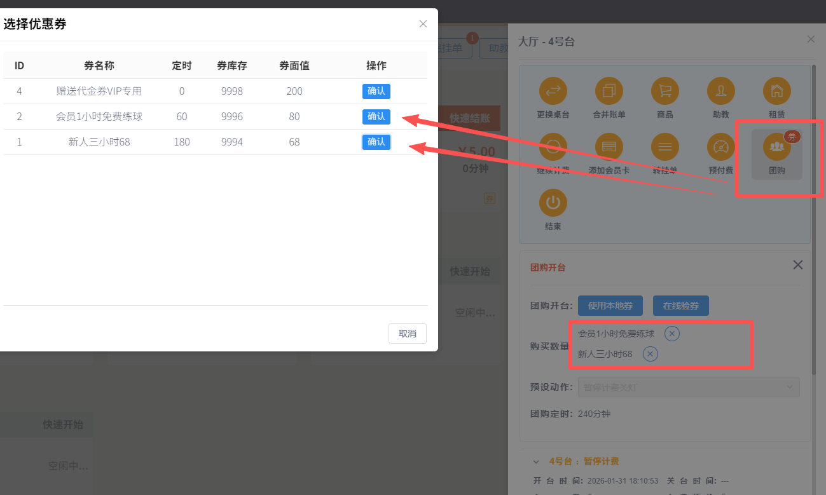Open the 预设动作 preset action dropdown
This screenshot has height=495, width=826.
pyautogui.click(x=689, y=387)
